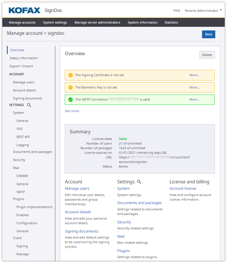Click the Biometric Key warning icon
The image size is (227, 263).
click(71, 87)
